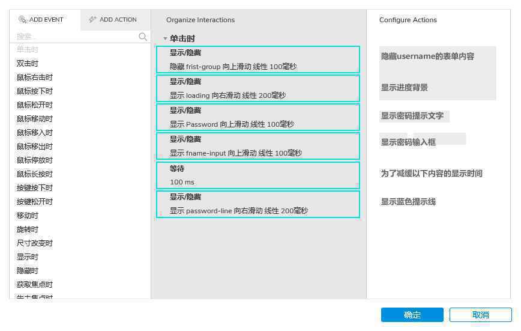
Task: Click the 为了减缓以下内容的显示时间 note
Action: coord(432,174)
